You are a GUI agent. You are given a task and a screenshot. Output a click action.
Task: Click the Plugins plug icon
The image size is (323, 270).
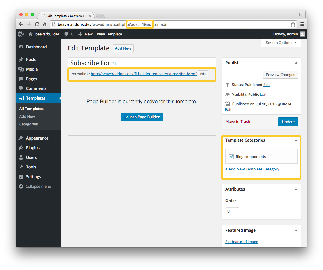click(x=21, y=148)
